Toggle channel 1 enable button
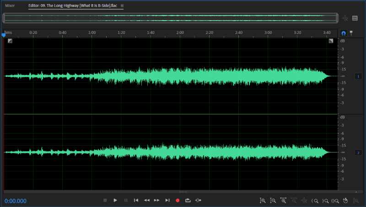The image size is (366, 207). click(x=358, y=76)
